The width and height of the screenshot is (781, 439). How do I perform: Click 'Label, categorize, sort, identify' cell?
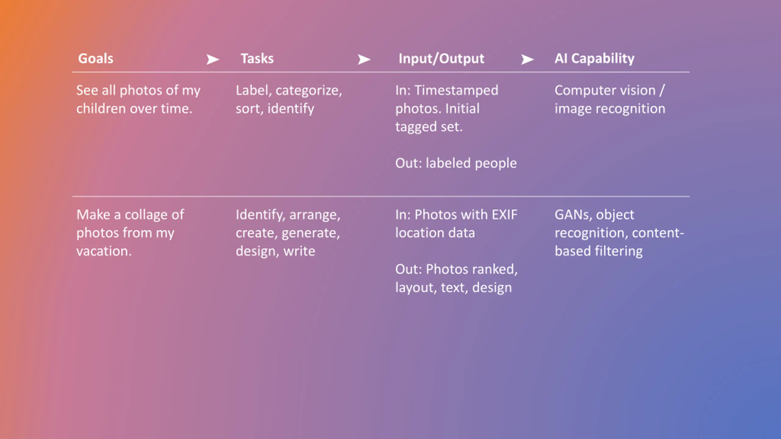289,99
